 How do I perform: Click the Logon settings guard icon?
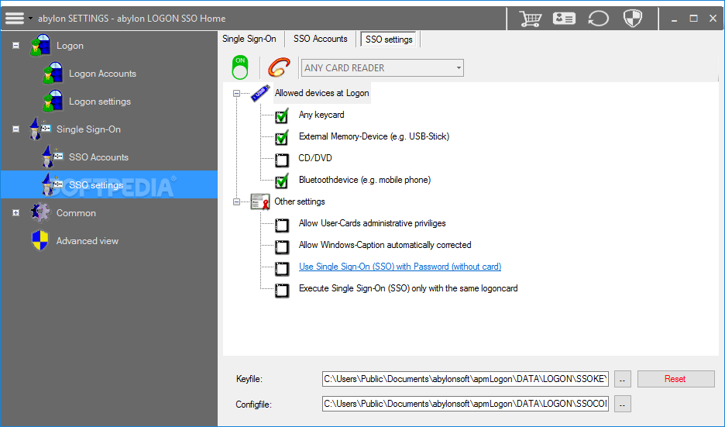[x=53, y=101]
